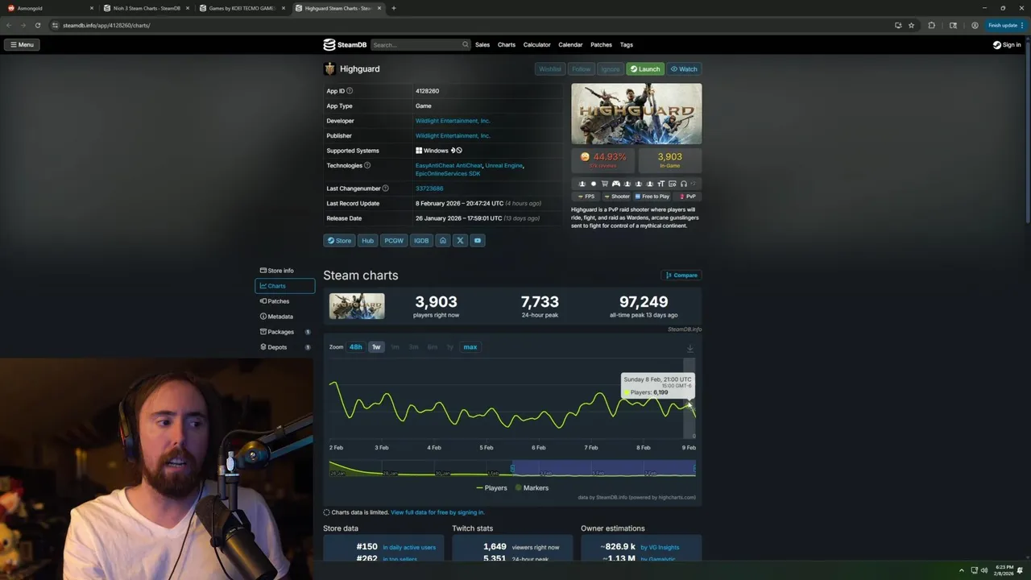Image resolution: width=1031 pixels, height=580 pixels.
Task: Click the Compare button
Action: pos(681,275)
